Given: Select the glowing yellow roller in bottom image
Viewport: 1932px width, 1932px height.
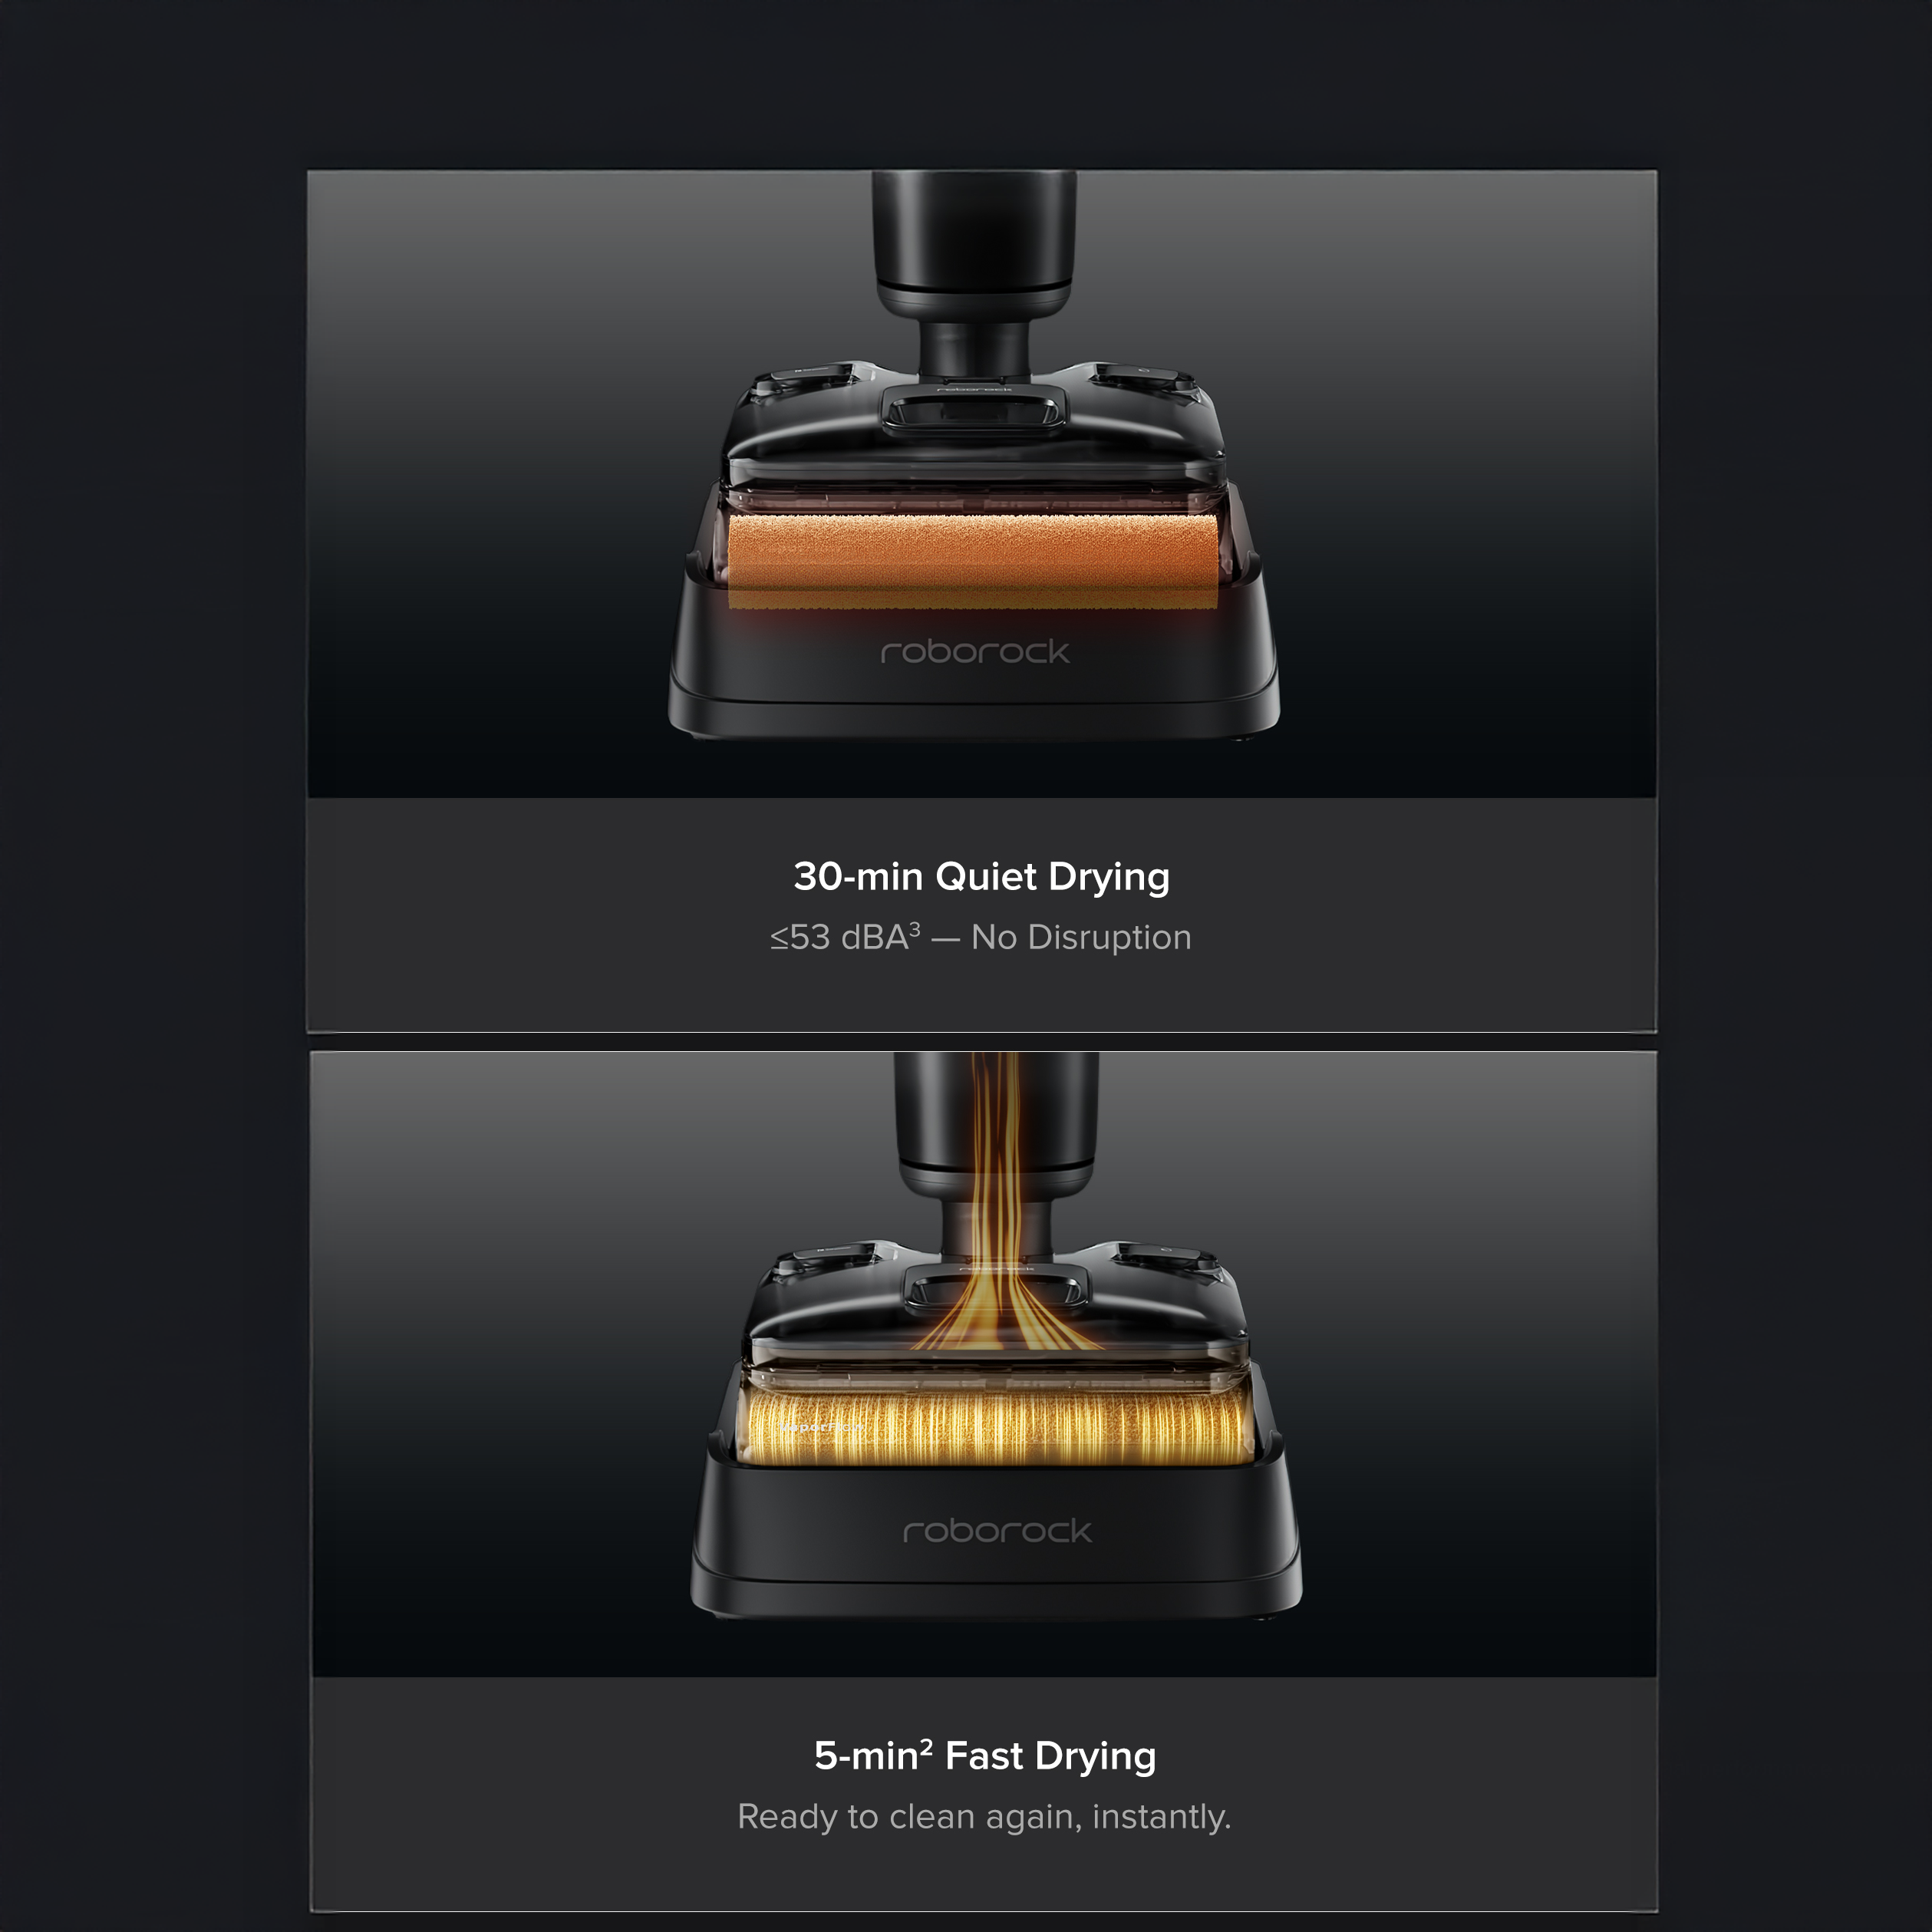Looking at the screenshot, I should click(x=997, y=1427).
